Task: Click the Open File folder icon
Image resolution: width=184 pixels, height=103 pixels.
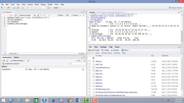Action: (8, 8)
